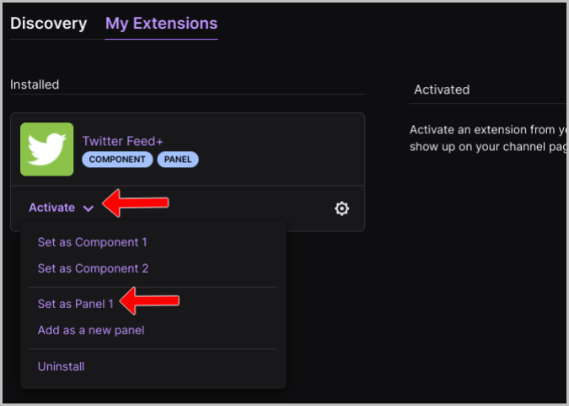
Task: Click the Installed section heading
Action: [x=35, y=84]
